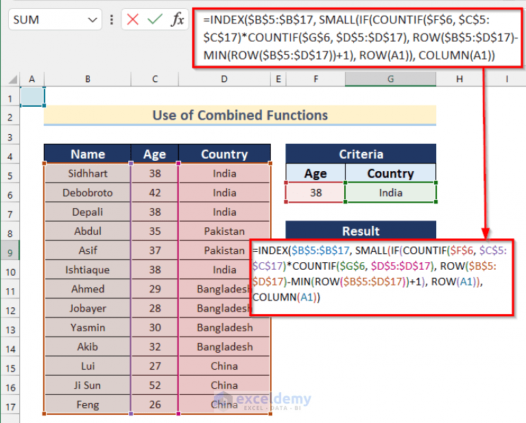Click the name cell Ishtiaque

pyautogui.click(x=88, y=270)
